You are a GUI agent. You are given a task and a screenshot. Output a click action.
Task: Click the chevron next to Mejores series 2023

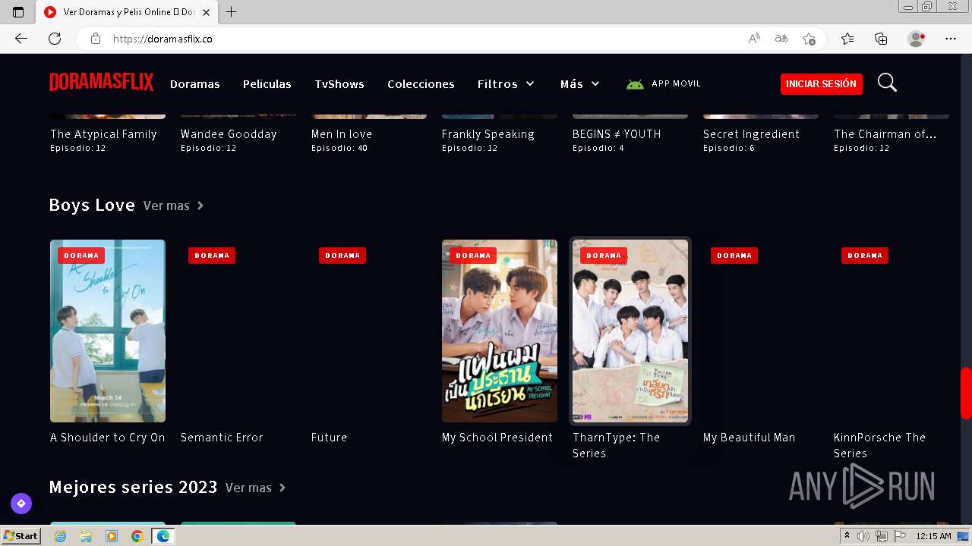(282, 488)
